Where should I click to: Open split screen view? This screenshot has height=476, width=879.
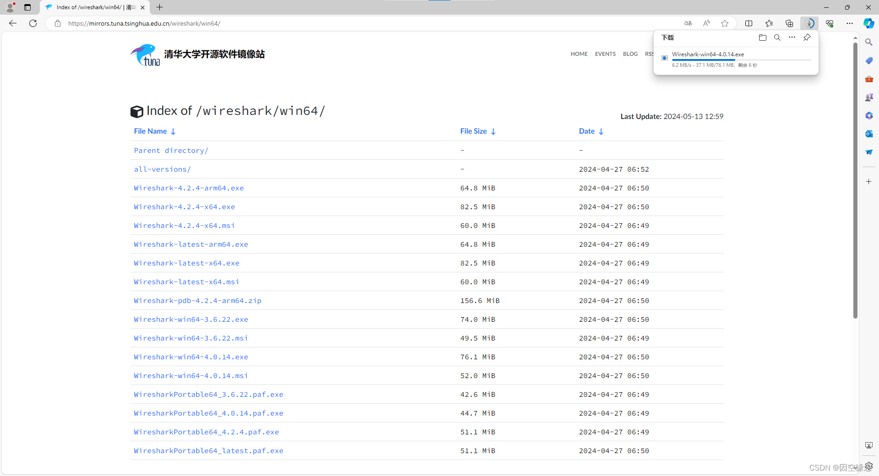tap(749, 23)
